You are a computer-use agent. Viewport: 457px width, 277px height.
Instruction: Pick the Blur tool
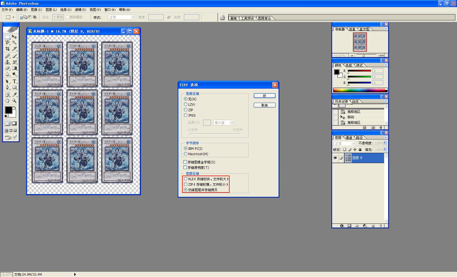click(x=8, y=74)
